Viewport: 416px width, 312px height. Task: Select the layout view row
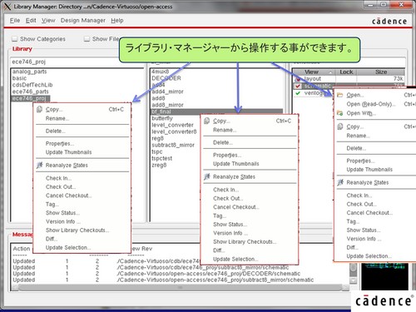pyautogui.click(x=349, y=79)
